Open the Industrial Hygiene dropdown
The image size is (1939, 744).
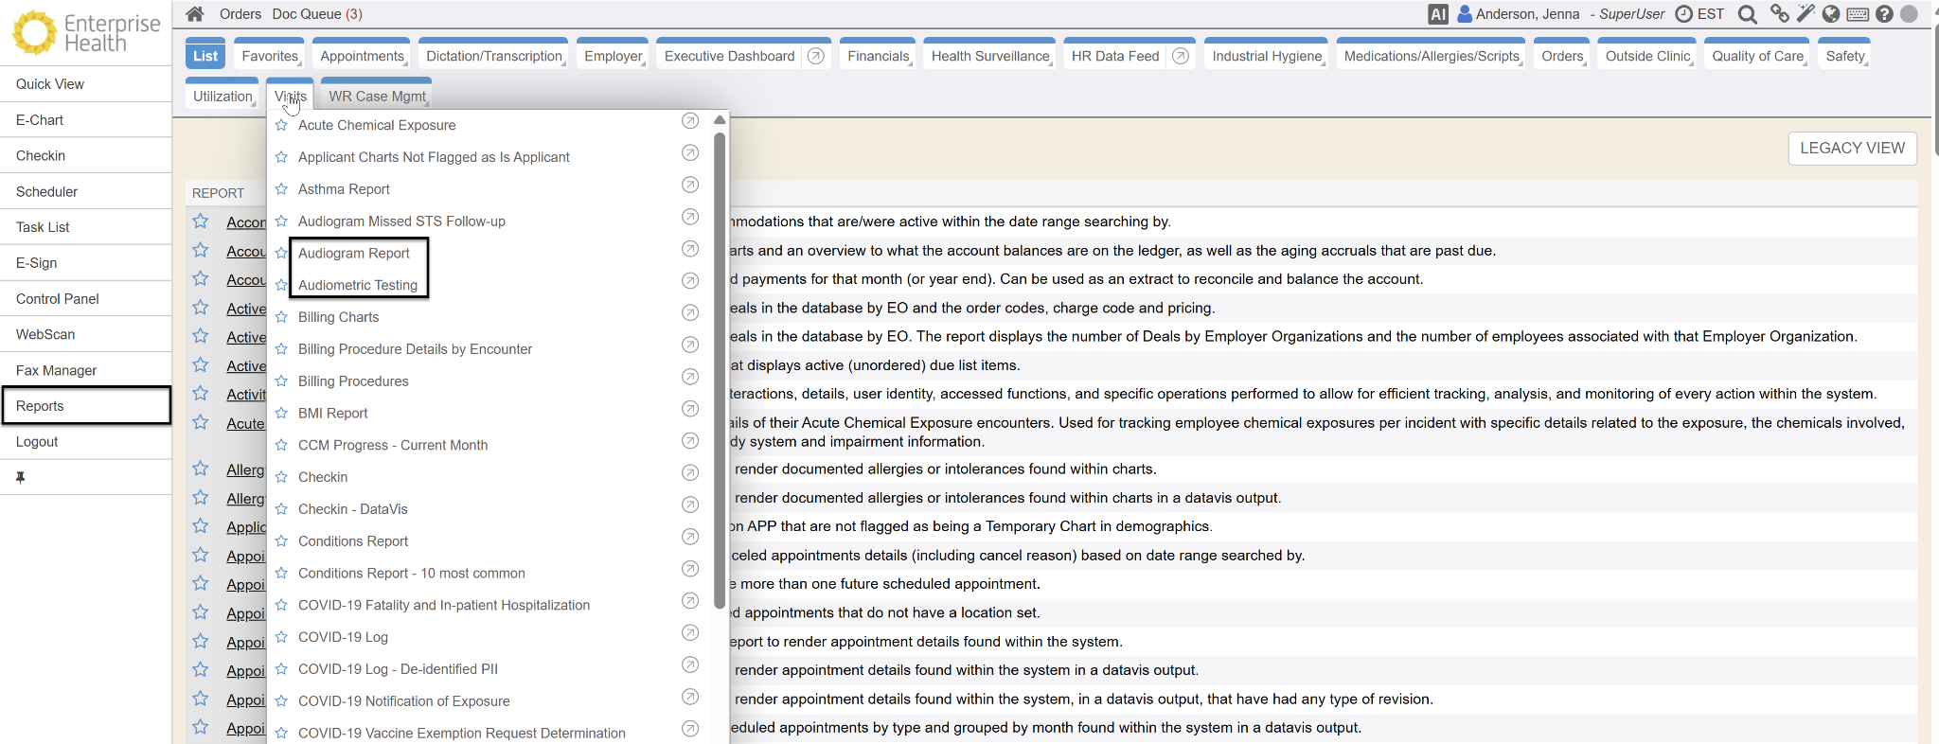tap(1267, 56)
